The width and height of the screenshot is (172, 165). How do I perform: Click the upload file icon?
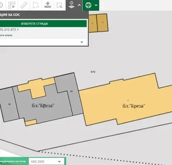[x=48, y=5]
